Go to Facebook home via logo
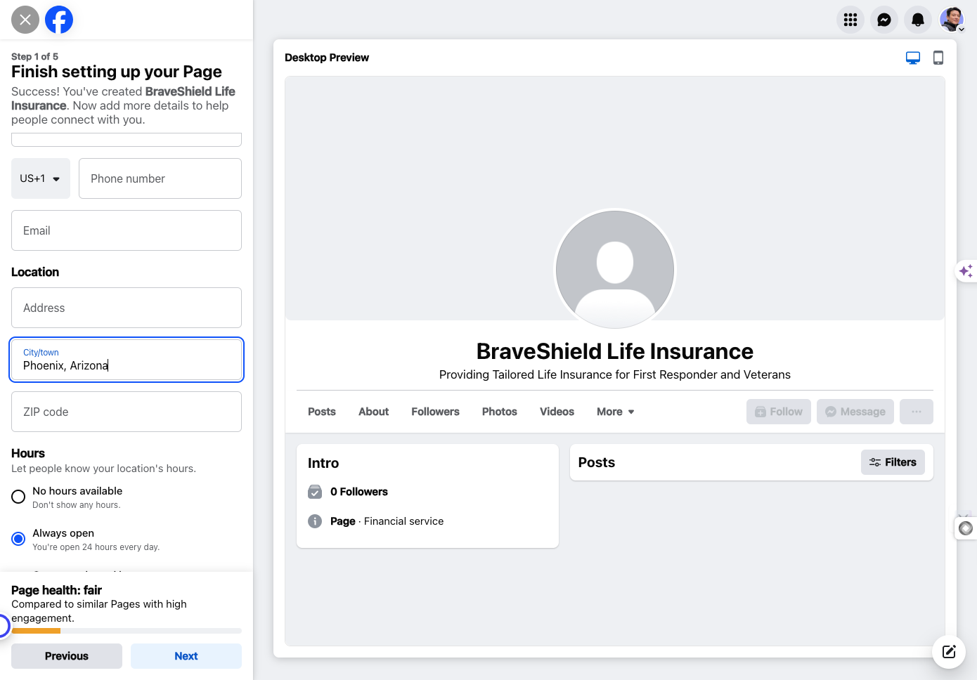This screenshot has height=680, width=977. click(x=59, y=20)
